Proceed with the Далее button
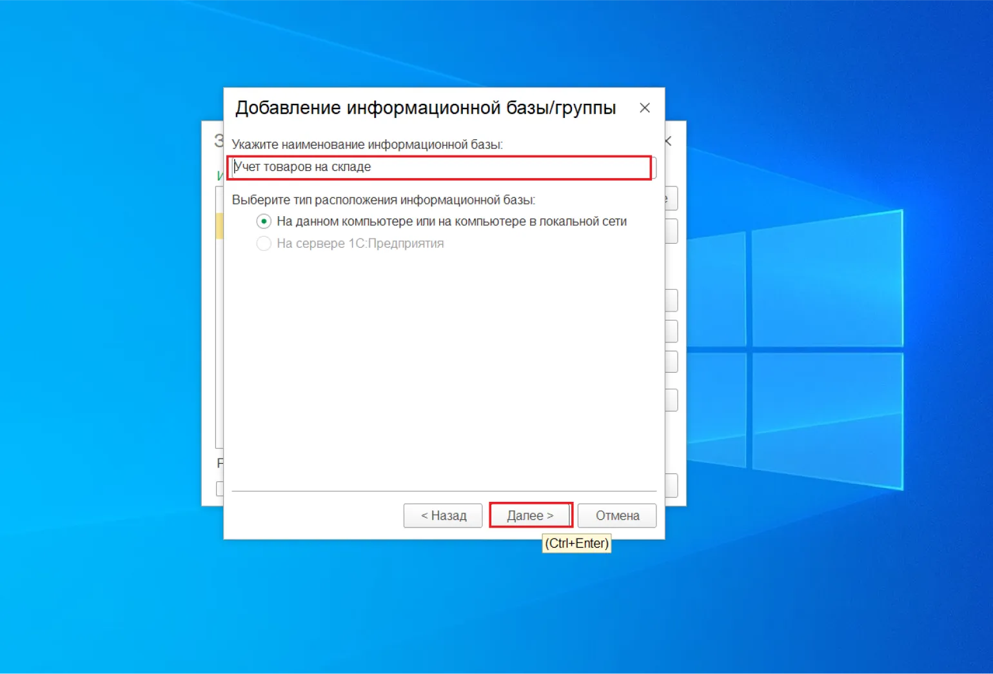 point(530,515)
